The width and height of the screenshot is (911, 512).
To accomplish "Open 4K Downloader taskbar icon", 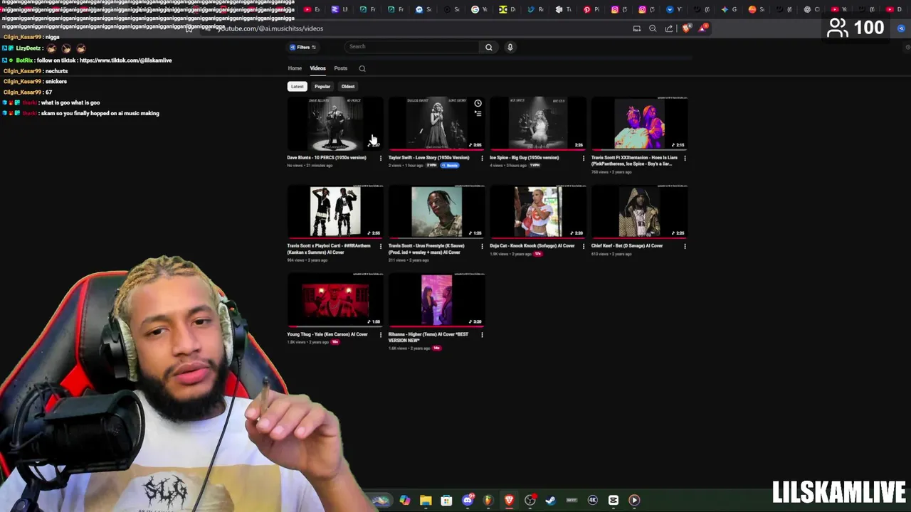I will coord(592,501).
